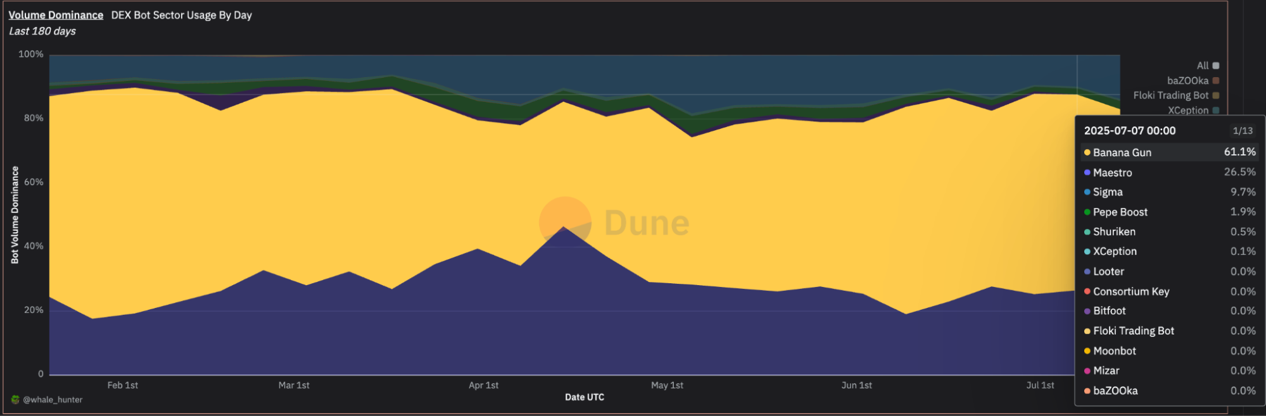This screenshot has width=1266, height=416.
Task: Click the grey swatch beside 'All' legend
Action: pos(1216,66)
